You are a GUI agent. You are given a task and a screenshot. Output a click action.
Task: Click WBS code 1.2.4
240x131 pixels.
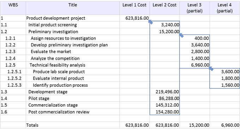click(x=10, y=58)
